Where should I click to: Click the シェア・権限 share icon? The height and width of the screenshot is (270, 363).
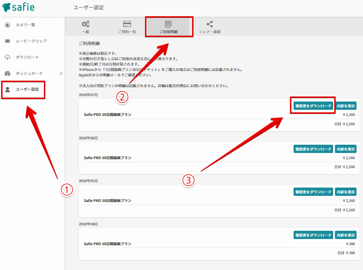[x=210, y=24]
